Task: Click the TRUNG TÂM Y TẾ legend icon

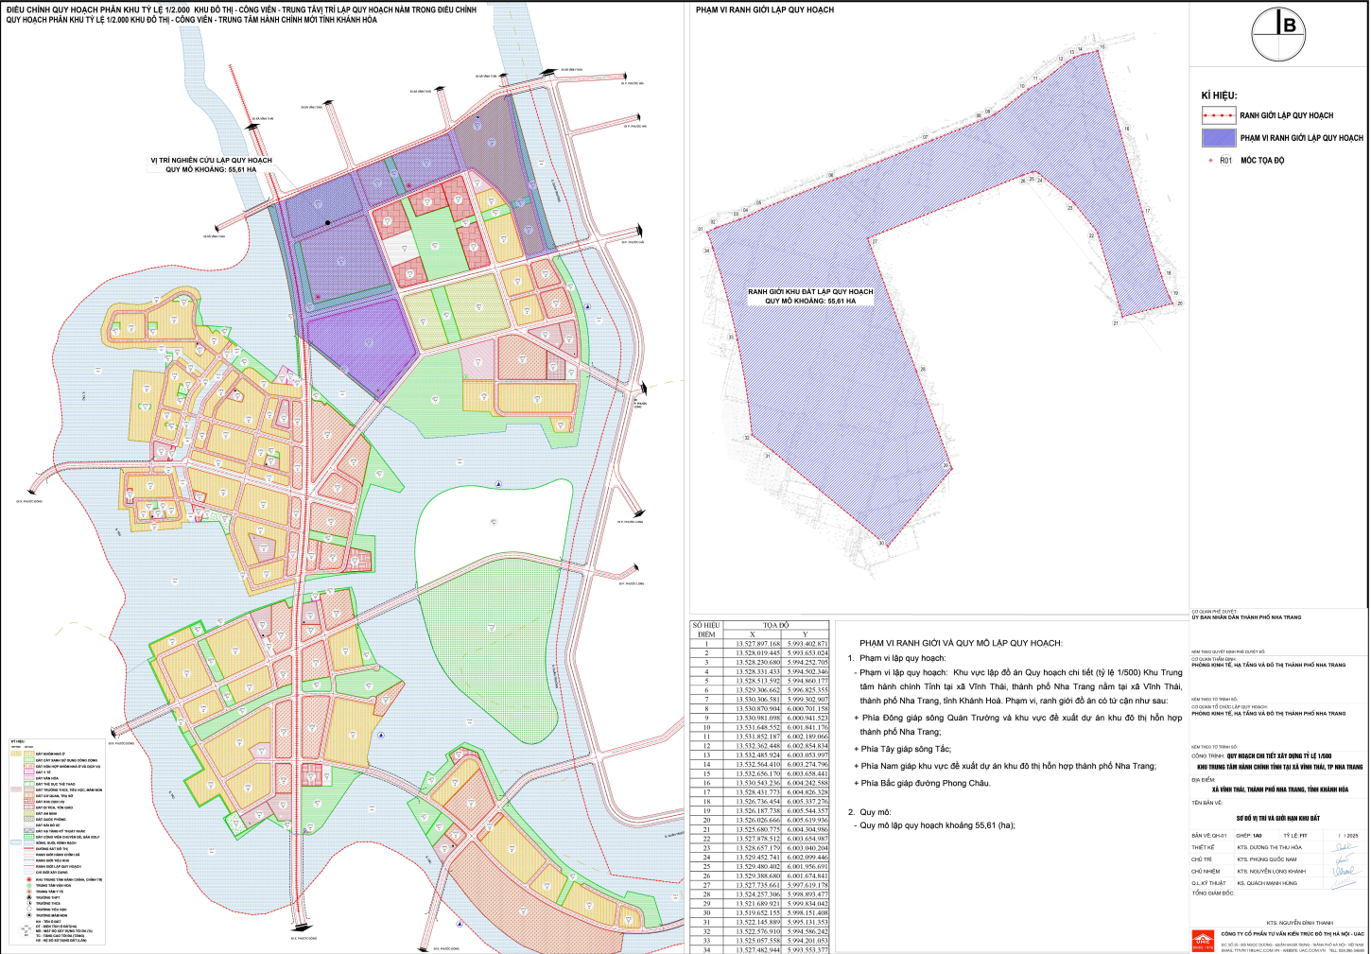Action: click(29, 892)
